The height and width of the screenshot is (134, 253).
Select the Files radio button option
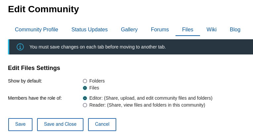85,88
